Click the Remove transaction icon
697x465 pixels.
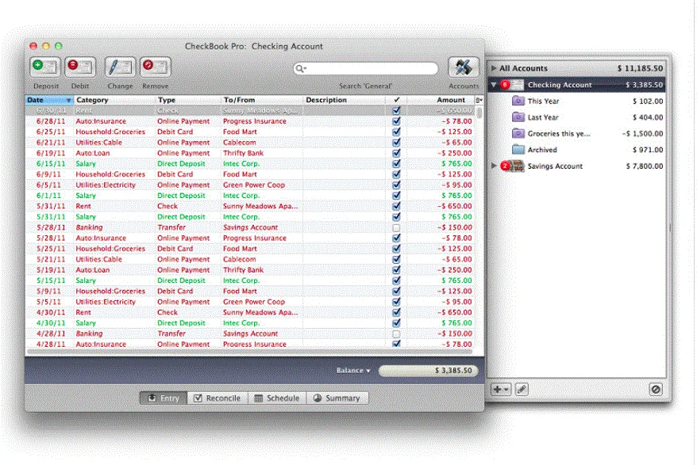155,67
